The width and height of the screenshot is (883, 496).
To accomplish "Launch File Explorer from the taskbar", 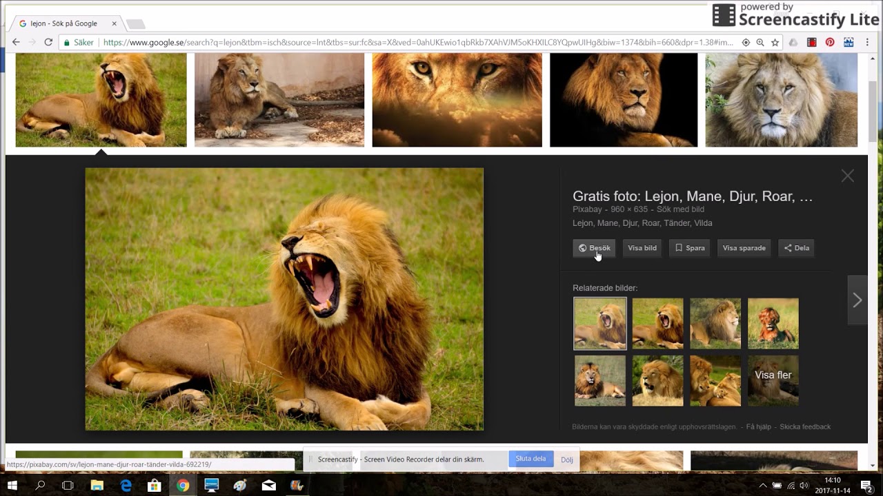I will tap(97, 486).
